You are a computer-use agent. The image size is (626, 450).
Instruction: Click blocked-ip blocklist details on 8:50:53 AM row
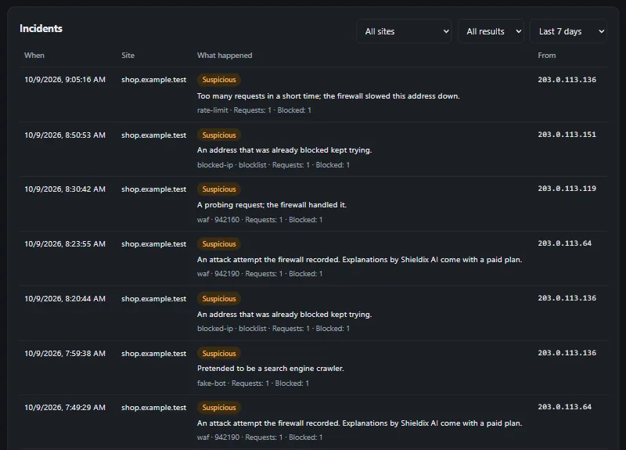273,165
